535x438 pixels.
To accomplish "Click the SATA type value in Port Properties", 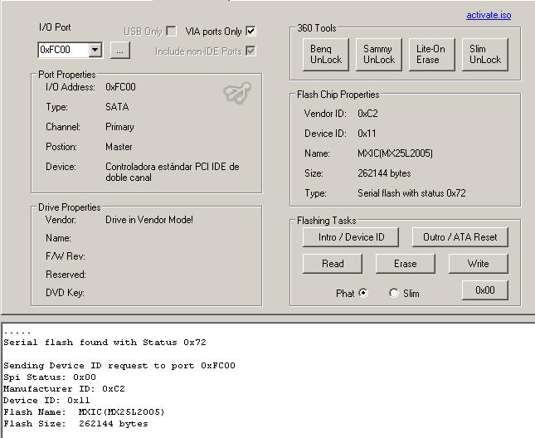I will point(117,107).
